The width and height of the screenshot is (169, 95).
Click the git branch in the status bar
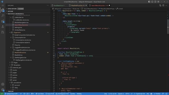click(x=11, y=94)
